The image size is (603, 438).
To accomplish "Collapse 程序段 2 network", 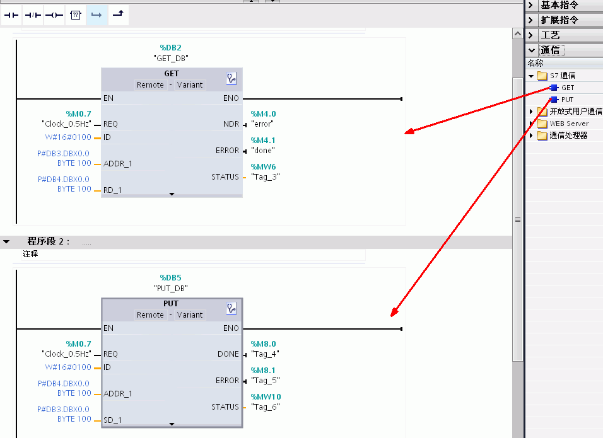I will (x=6, y=241).
